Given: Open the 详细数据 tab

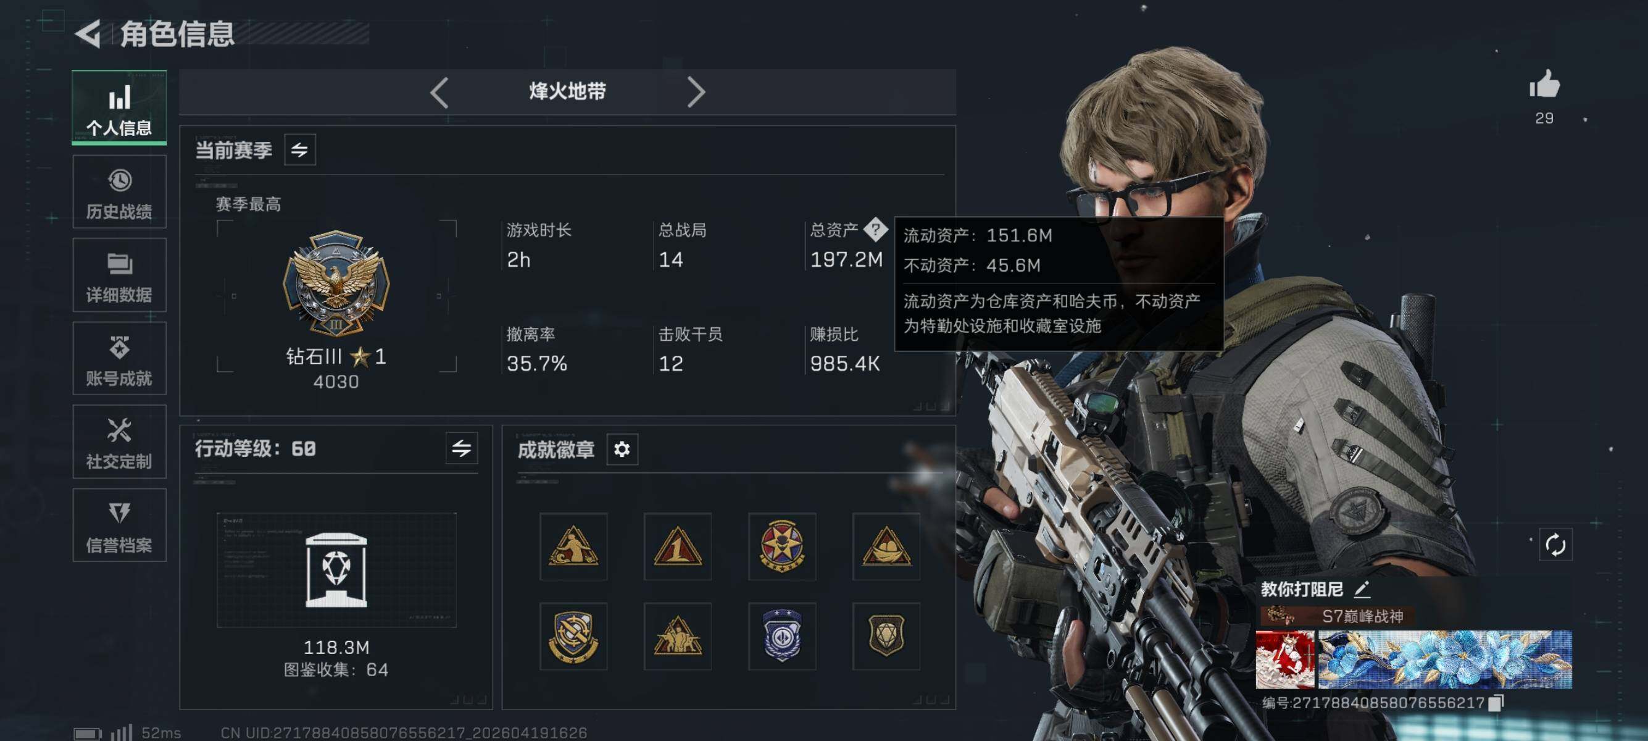Looking at the screenshot, I should [x=120, y=275].
